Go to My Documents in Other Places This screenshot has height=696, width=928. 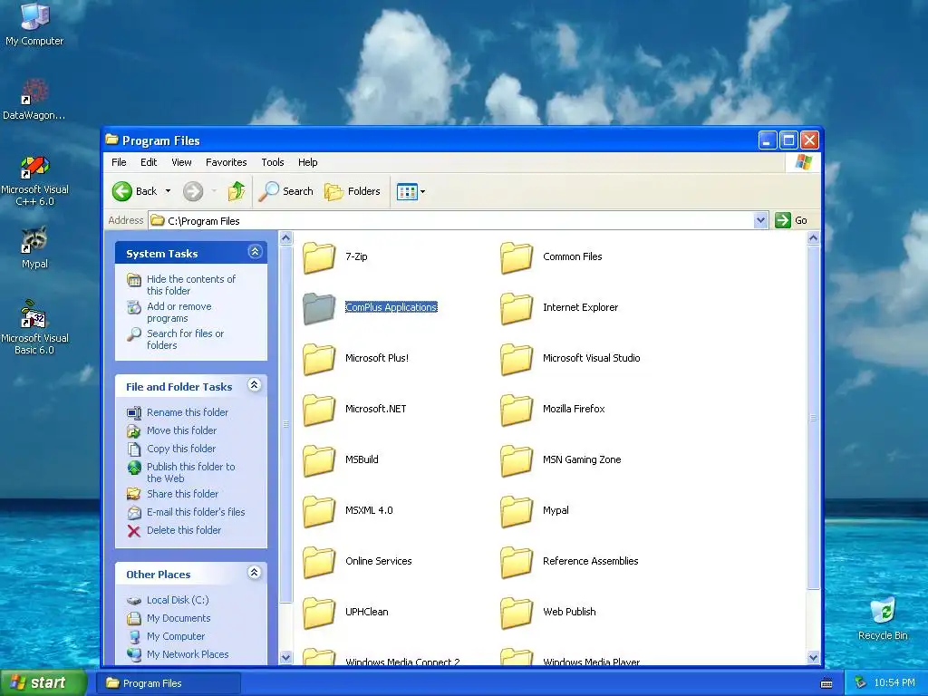point(179,618)
